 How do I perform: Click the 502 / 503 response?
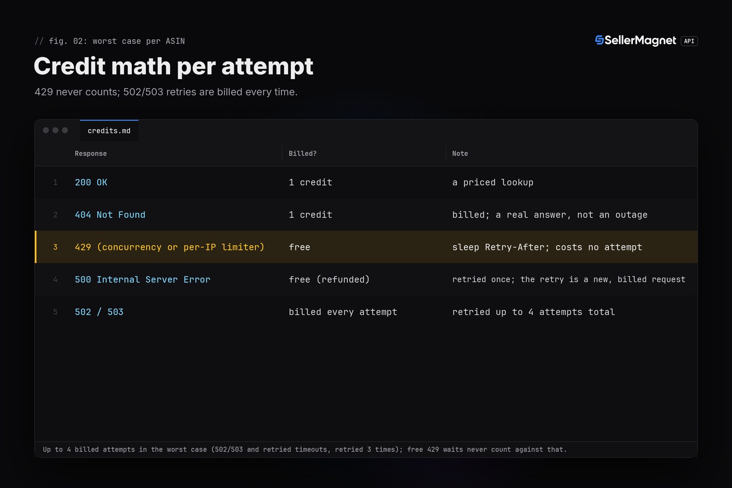point(99,312)
